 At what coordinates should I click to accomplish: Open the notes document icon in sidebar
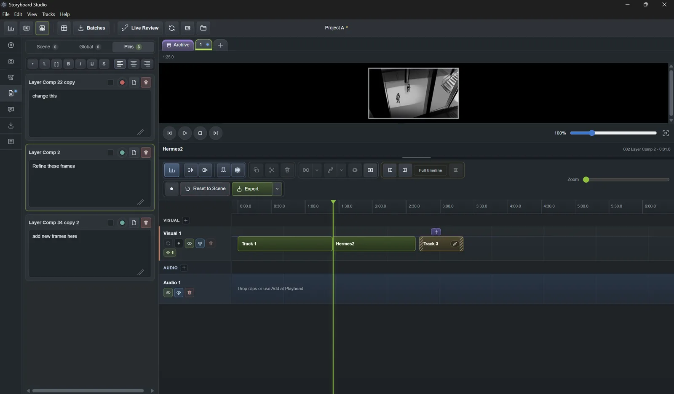[11, 93]
